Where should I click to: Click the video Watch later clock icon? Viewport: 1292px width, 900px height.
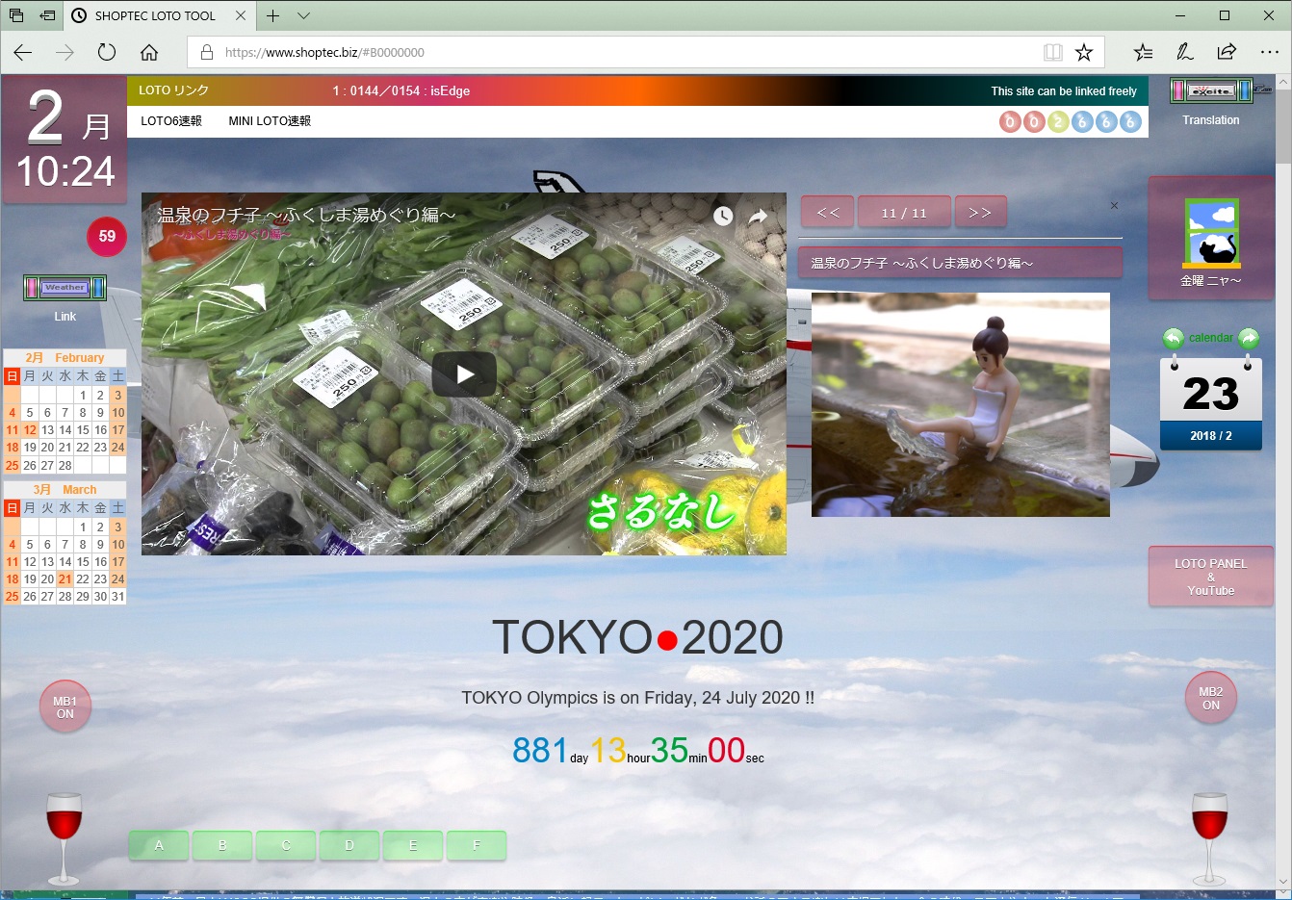723,217
